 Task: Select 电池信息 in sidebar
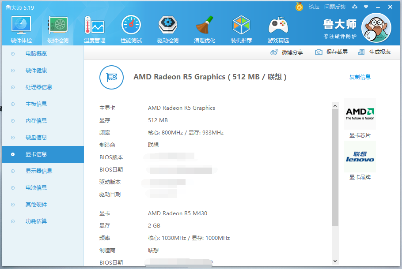(x=43, y=188)
